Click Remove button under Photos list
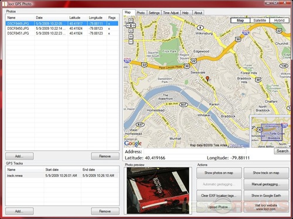This screenshot has width=293, height=219. pos(105,156)
